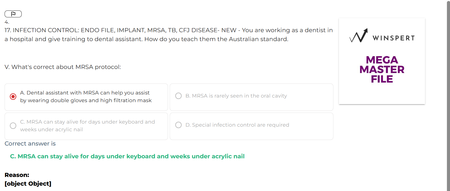Image resolution: width=450 pixels, height=191 pixels.
Task: Open the MEGA MASTER FILE banner
Action: point(382,69)
